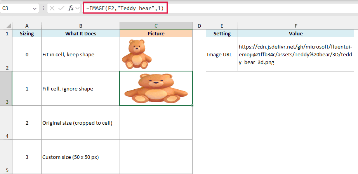358x174 pixels.
Task: Click the Setting header cell
Action: click(222, 33)
